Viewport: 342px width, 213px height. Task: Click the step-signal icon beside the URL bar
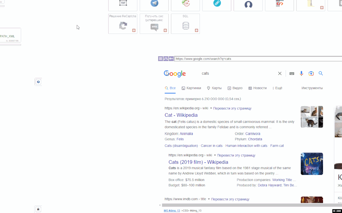coord(166,59)
